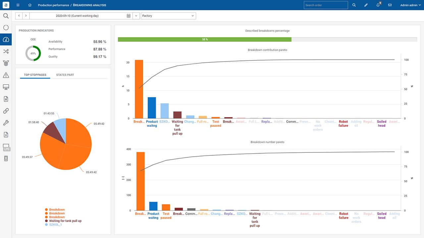Click the OEE 49% donut gauge
This screenshot has height=238, width=424.
(x=33, y=53)
